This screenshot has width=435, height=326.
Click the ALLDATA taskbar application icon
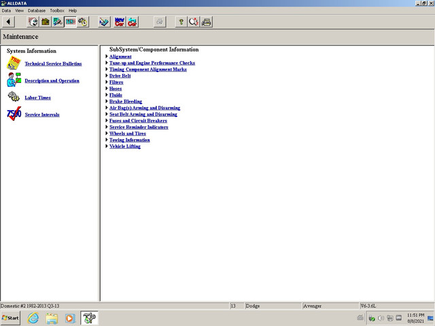click(89, 318)
